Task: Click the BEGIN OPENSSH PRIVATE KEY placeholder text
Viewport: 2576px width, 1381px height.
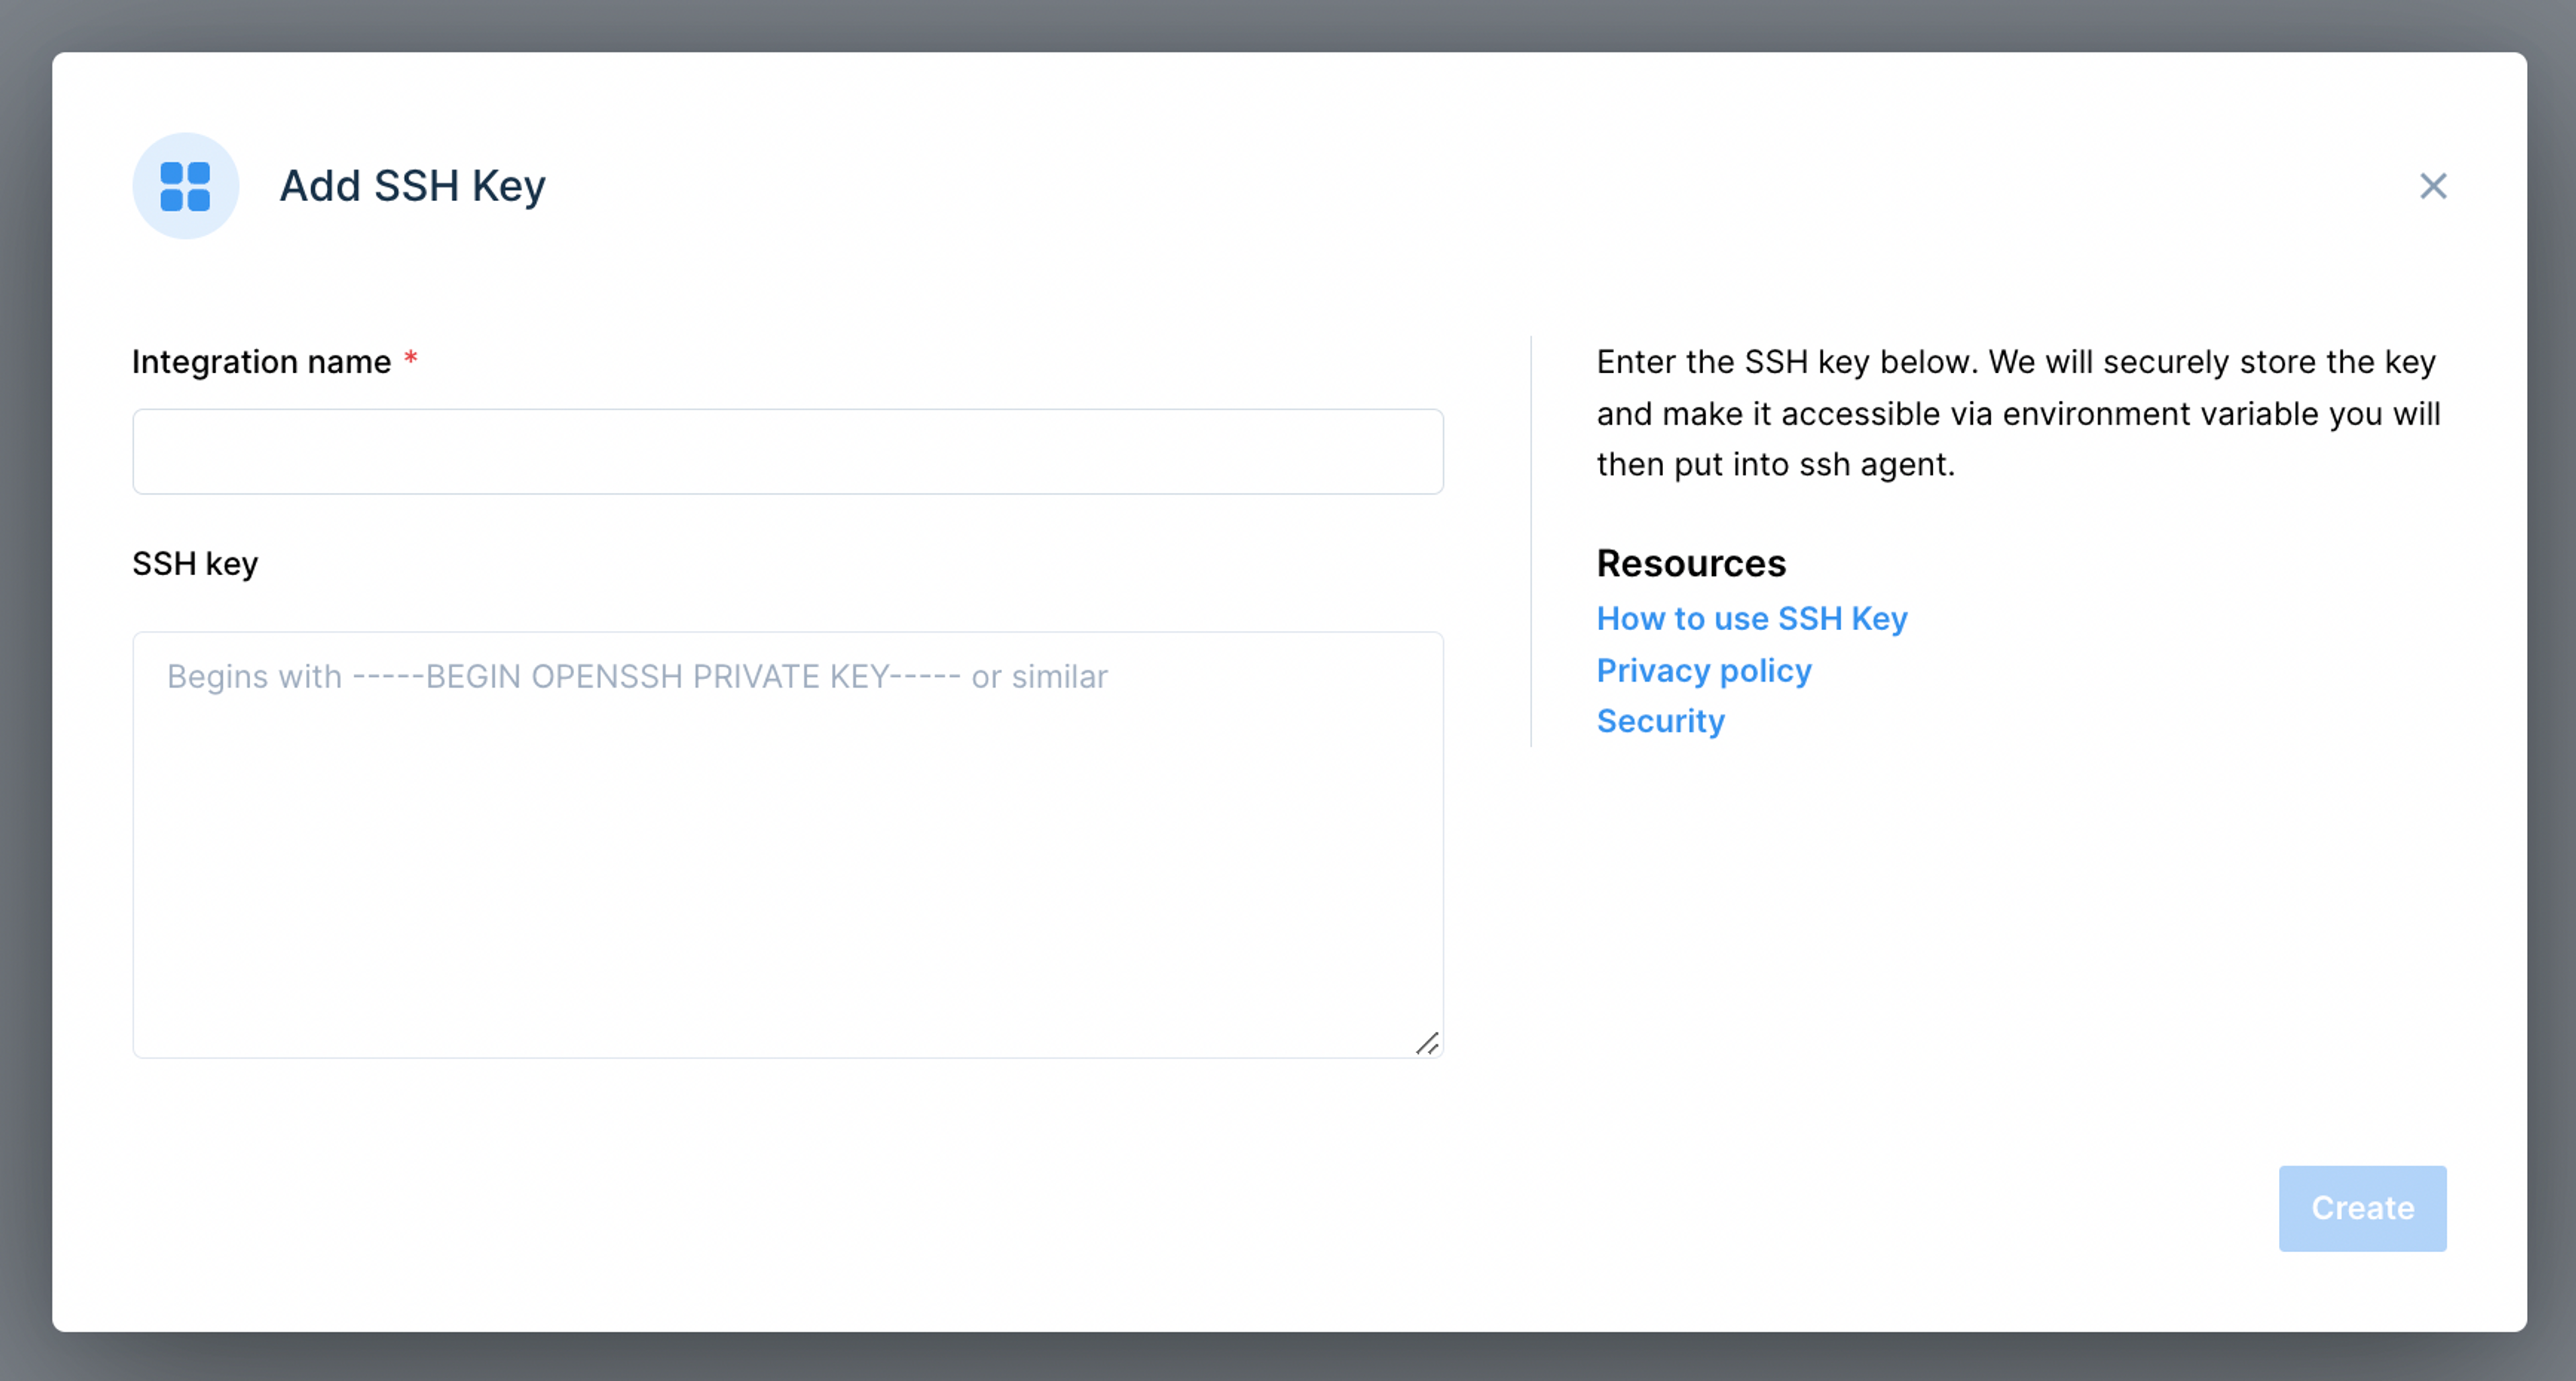Action: coord(637,676)
